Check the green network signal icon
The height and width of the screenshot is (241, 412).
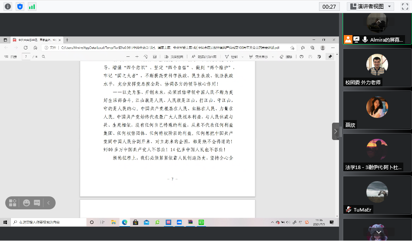click(x=32, y=7)
